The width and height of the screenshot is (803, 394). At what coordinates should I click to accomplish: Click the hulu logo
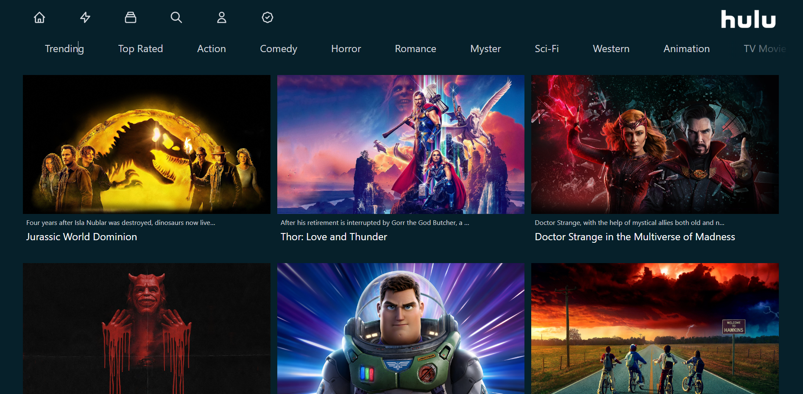tap(748, 19)
